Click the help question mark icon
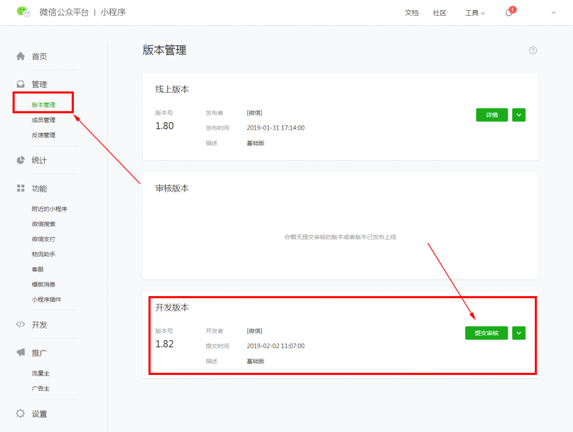 [x=533, y=50]
